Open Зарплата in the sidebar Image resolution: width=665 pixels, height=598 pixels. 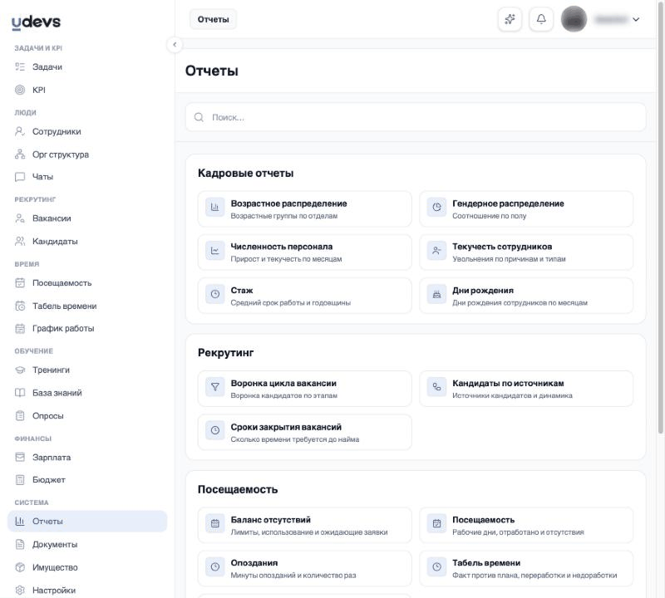pyautogui.click(x=87, y=458)
